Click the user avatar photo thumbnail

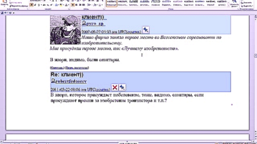tap(65, 30)
